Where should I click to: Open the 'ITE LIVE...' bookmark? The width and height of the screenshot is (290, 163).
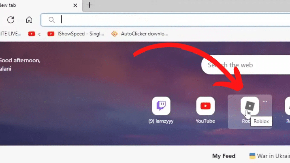10,34
